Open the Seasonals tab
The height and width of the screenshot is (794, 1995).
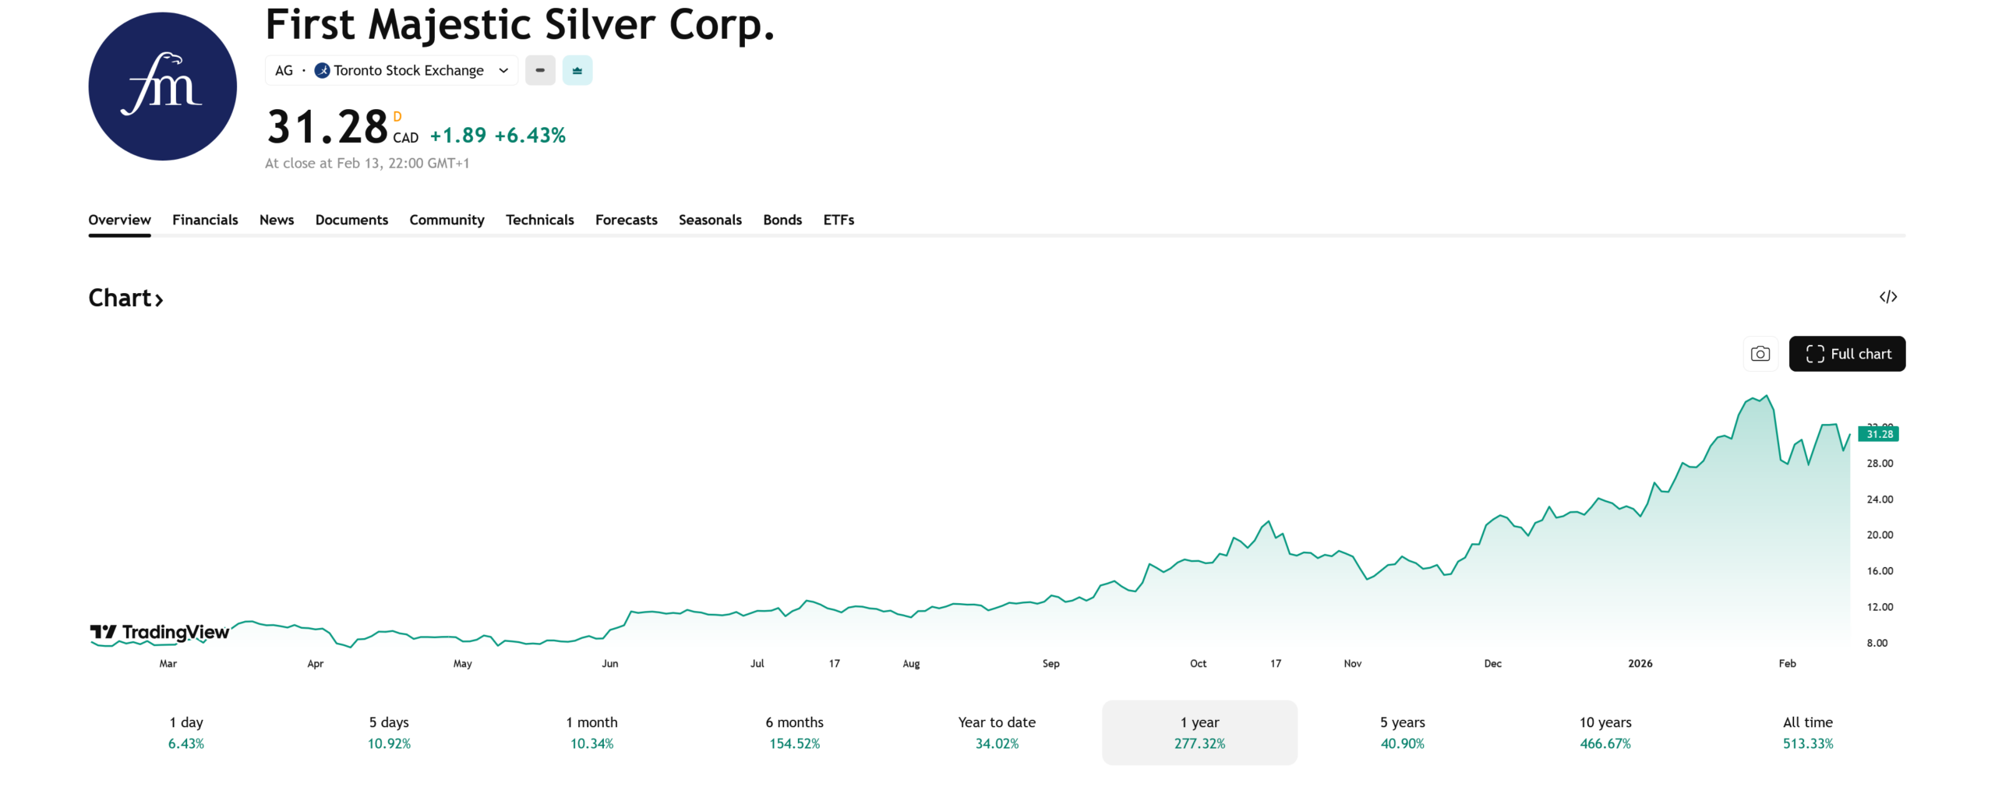(x=710, y=220)
